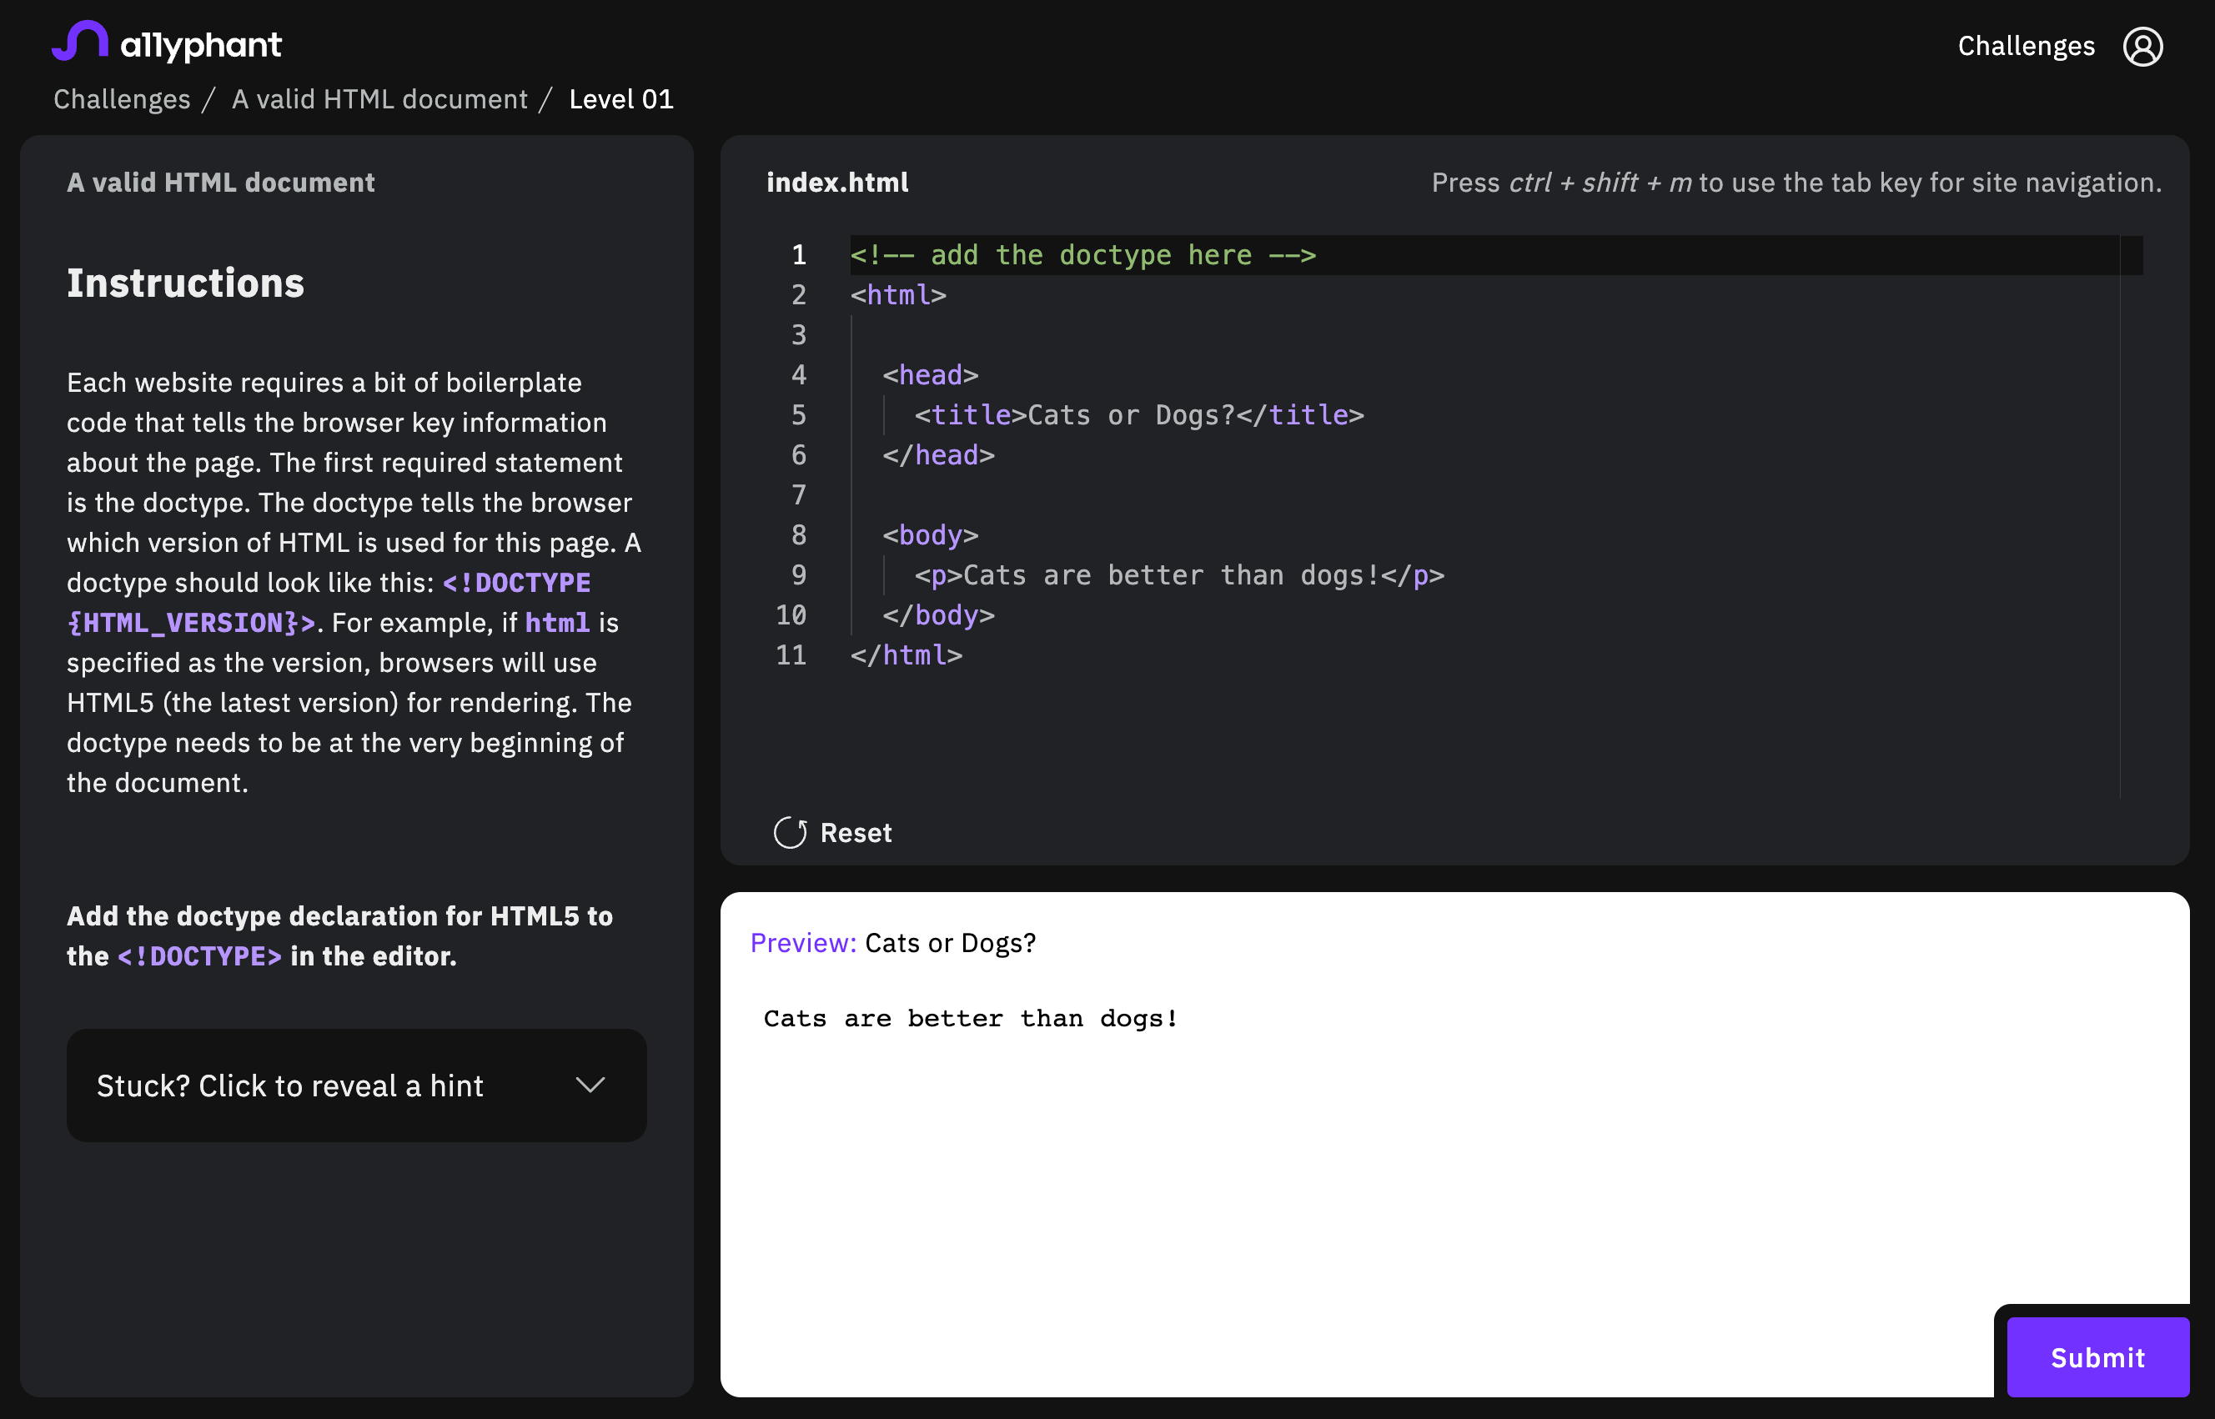
Task: Expand the 'Stuck? Click to reveal a hint' panel
Action: [356, 1086]
